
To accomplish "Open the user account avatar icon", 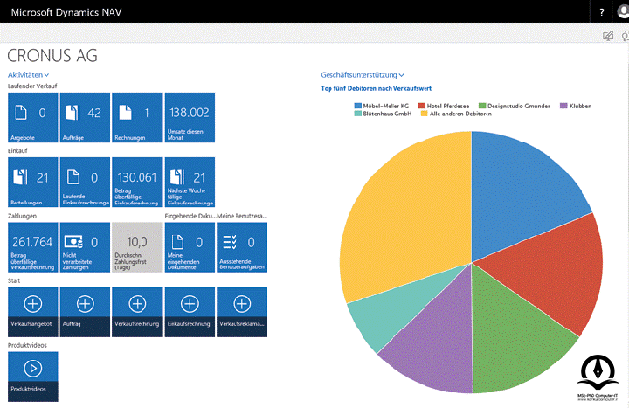I will 624,11.
